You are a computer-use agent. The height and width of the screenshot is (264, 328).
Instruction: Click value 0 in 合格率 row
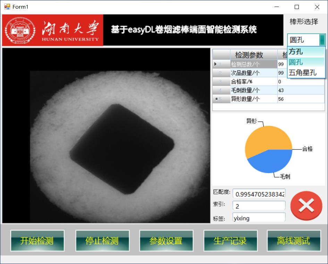tap(301, 82)
